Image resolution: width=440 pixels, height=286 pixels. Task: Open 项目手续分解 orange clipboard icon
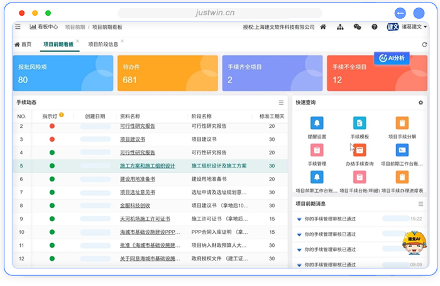point(402,123)
